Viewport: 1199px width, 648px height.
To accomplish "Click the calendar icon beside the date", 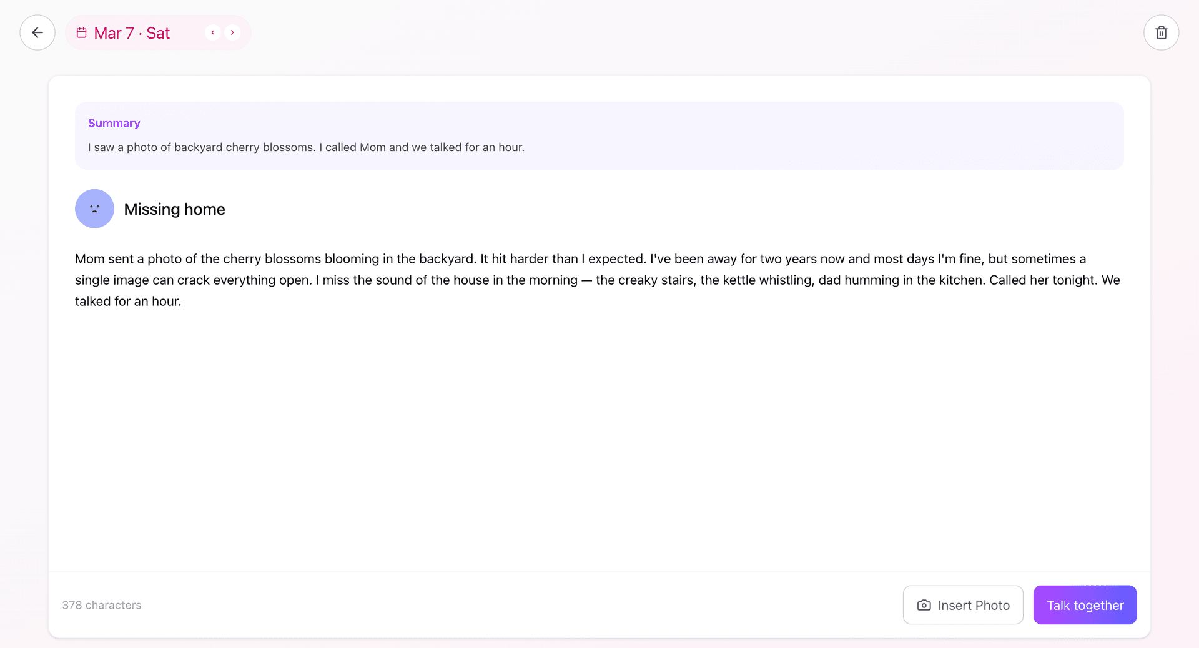I will coord(82,32).
